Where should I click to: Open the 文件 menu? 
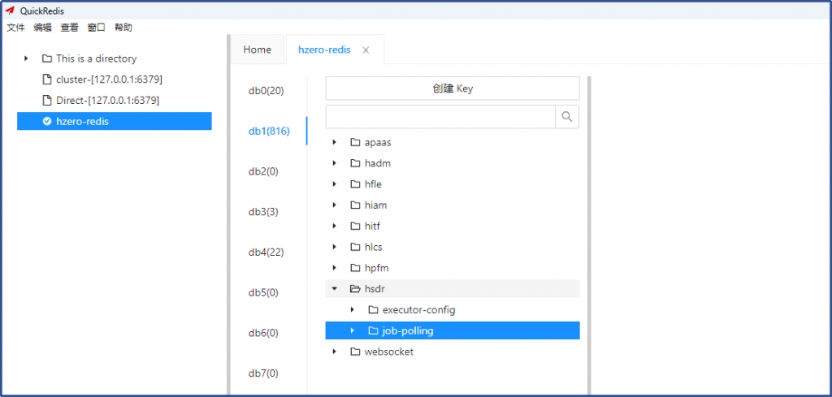15,28
